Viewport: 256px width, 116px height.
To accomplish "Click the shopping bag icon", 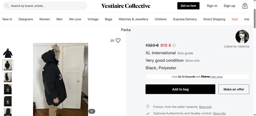I will pos(245,6).
